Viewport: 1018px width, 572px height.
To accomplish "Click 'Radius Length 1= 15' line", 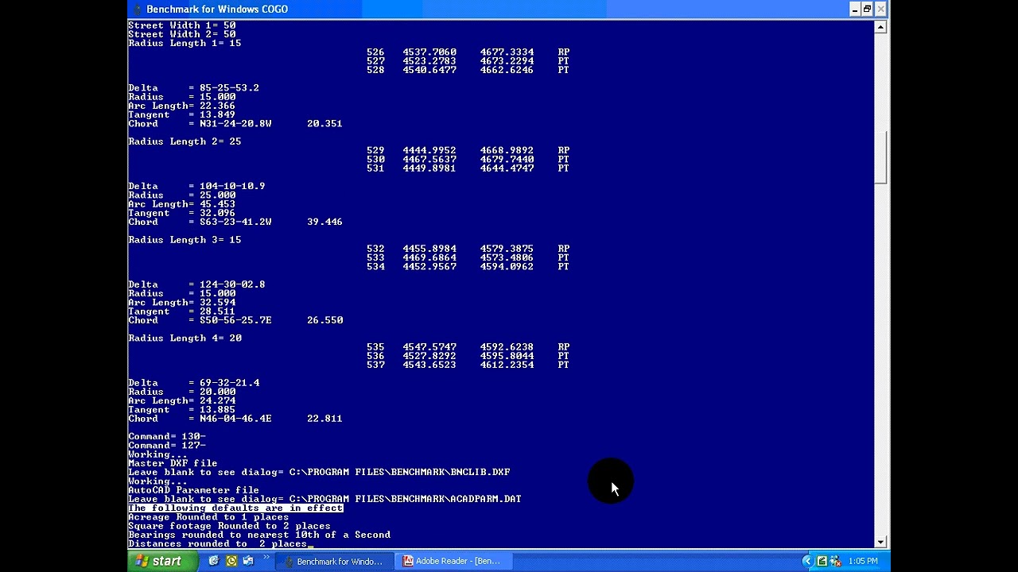I will 185,43.
